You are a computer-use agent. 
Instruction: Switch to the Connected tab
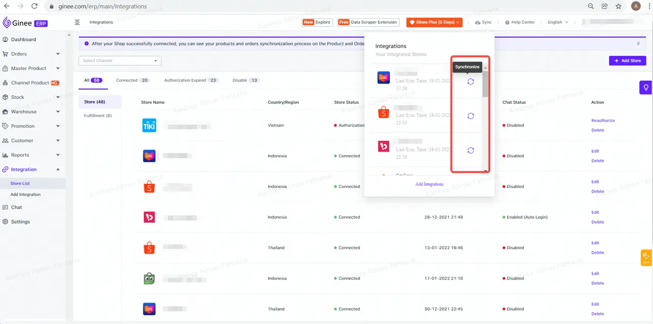pos(133,80)
